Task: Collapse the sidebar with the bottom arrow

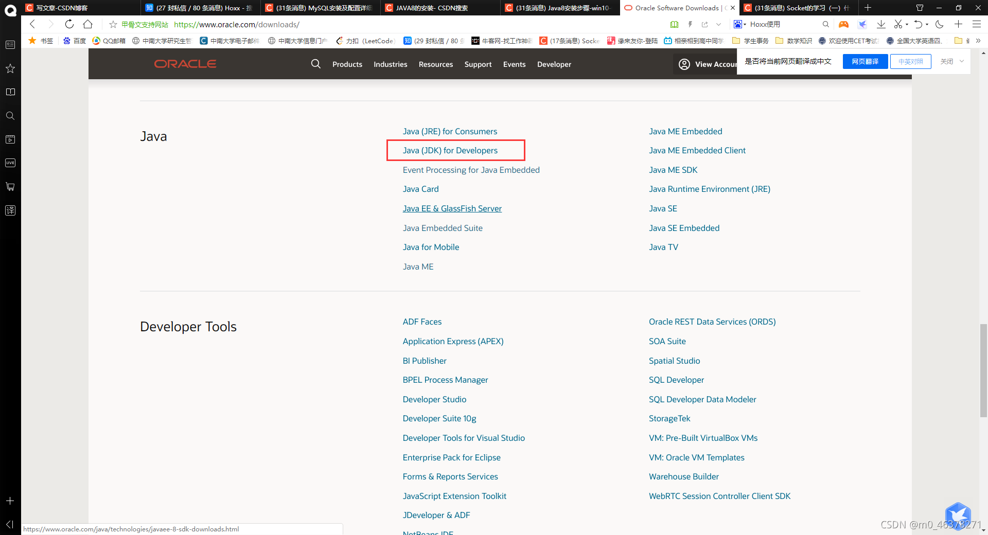Action: click(10, 524)
